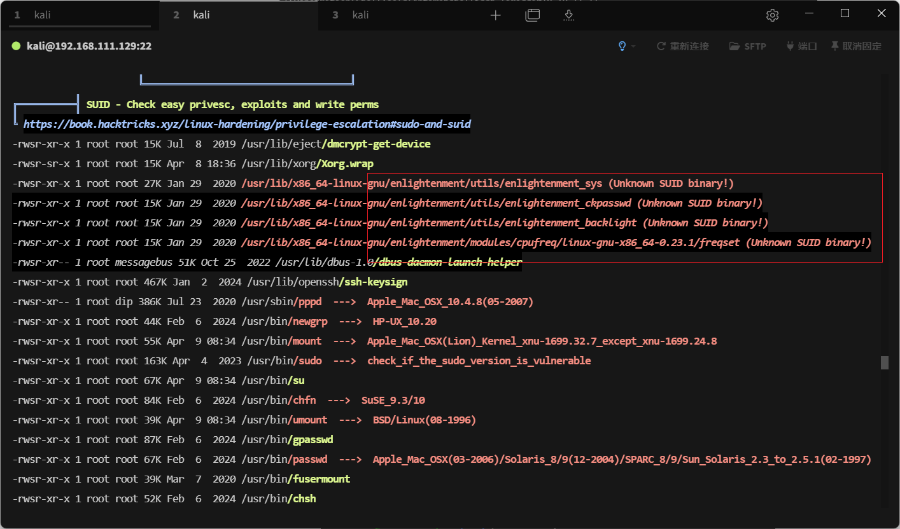Screen dimensions: 900x529
Task: Switch to the first kali tab
Action: coord(80,15)
